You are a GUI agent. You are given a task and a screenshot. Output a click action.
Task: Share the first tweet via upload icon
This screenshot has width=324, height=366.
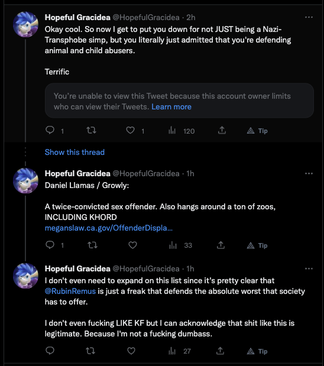tap(222, 130)
